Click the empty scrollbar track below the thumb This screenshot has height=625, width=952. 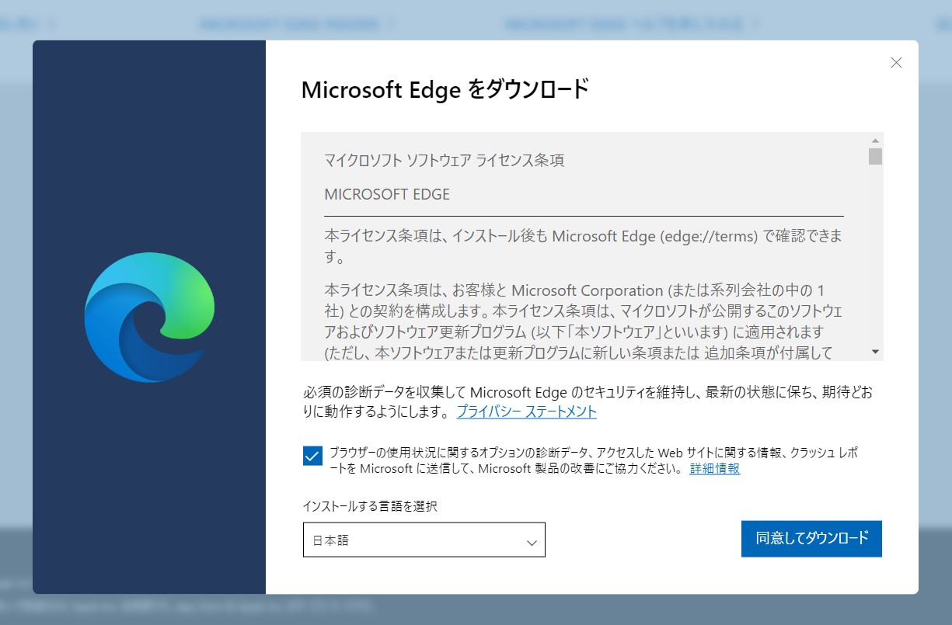click(875, 256)
